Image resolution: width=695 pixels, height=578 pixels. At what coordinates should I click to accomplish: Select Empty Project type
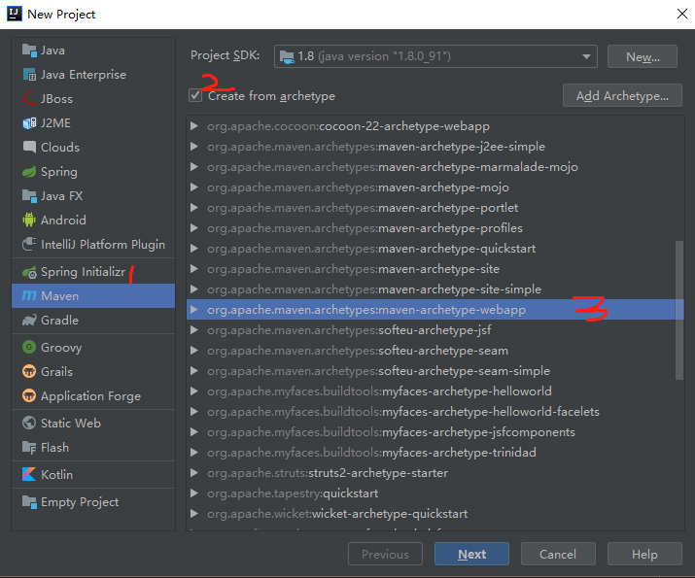tap(93, 502)
